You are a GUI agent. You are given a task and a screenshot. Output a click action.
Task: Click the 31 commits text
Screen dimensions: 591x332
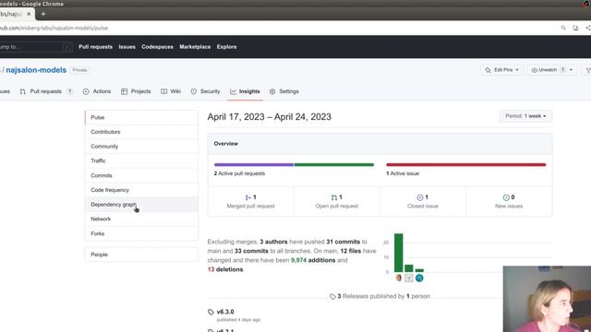(343, 242)
